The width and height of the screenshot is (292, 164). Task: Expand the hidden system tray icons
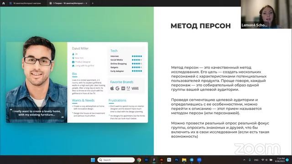click(244, 160)
